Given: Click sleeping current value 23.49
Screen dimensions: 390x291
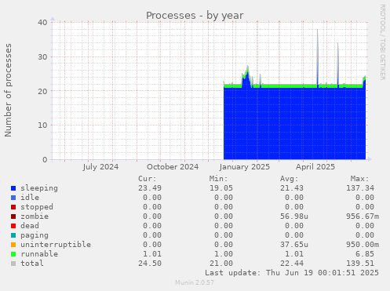Looking at the screenshot, I should point(150,188).
